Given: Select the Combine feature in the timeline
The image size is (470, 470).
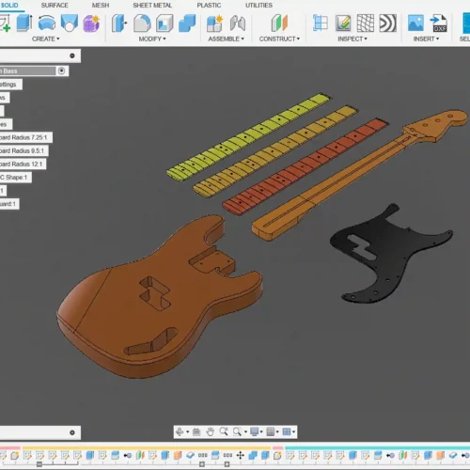Looking at the screenshot, I should tap(253, 455).
